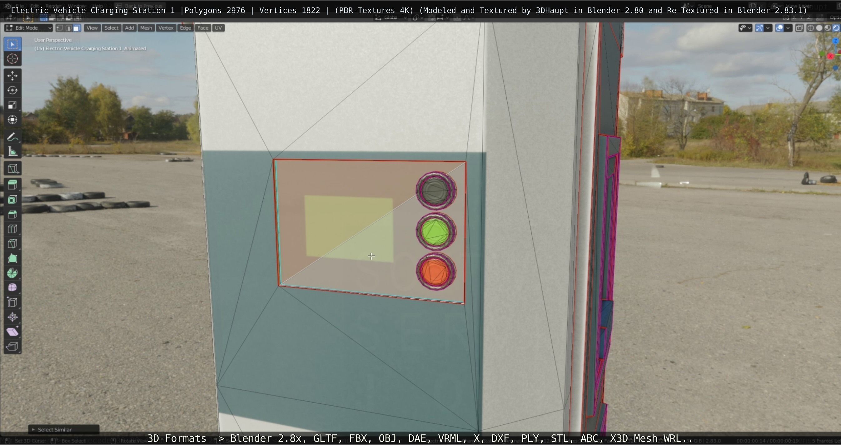Choose the Rotate tool
The width and height of the screenshot is (841, 445).
12,90
